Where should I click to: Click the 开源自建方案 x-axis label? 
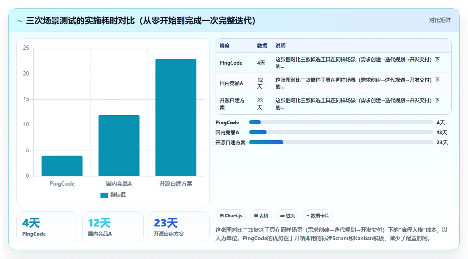(x=176, y=184)
